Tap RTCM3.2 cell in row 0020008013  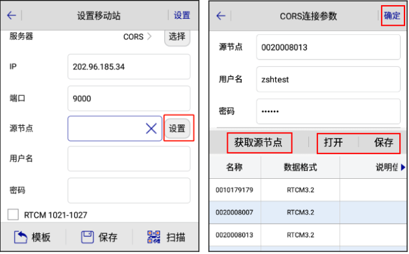[x=300, y=235]
